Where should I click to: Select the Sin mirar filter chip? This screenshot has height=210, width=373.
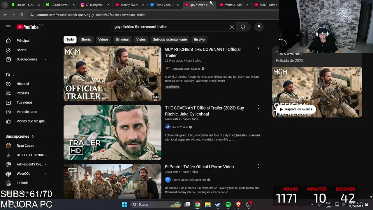(x=122, y=39)
